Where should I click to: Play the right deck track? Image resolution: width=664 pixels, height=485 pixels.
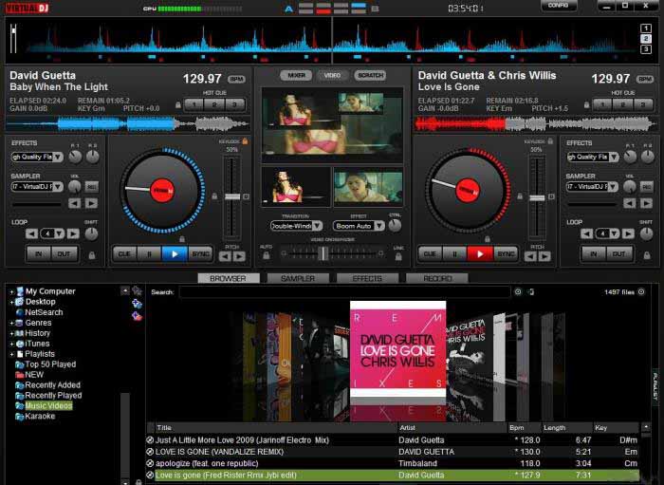pyautogui.click(x=480, y=254)
